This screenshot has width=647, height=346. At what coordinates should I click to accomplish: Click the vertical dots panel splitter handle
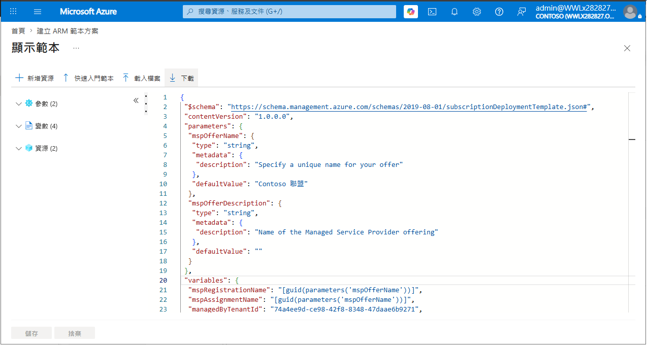pos(146,103)
